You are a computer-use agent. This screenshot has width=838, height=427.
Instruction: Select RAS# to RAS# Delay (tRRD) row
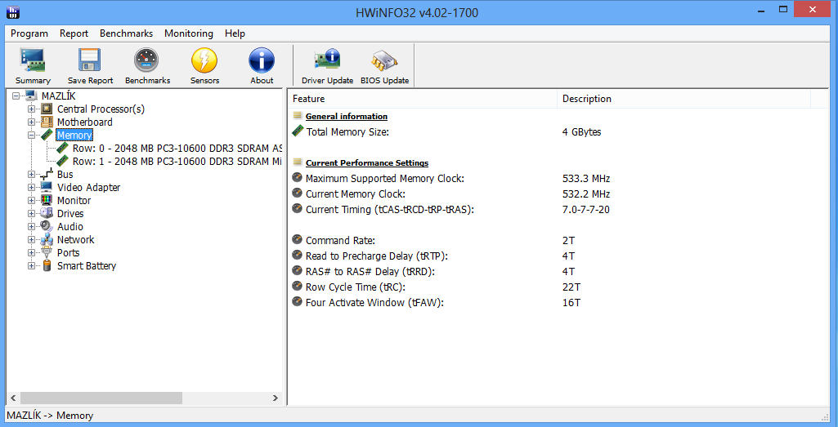pos(556,272)
